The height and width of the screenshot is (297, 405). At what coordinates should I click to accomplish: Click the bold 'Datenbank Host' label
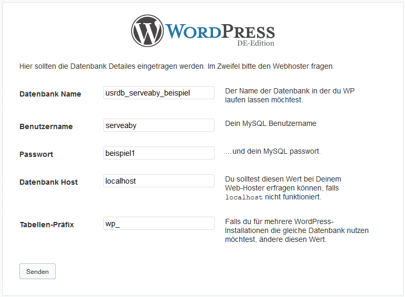coord(49,183)
